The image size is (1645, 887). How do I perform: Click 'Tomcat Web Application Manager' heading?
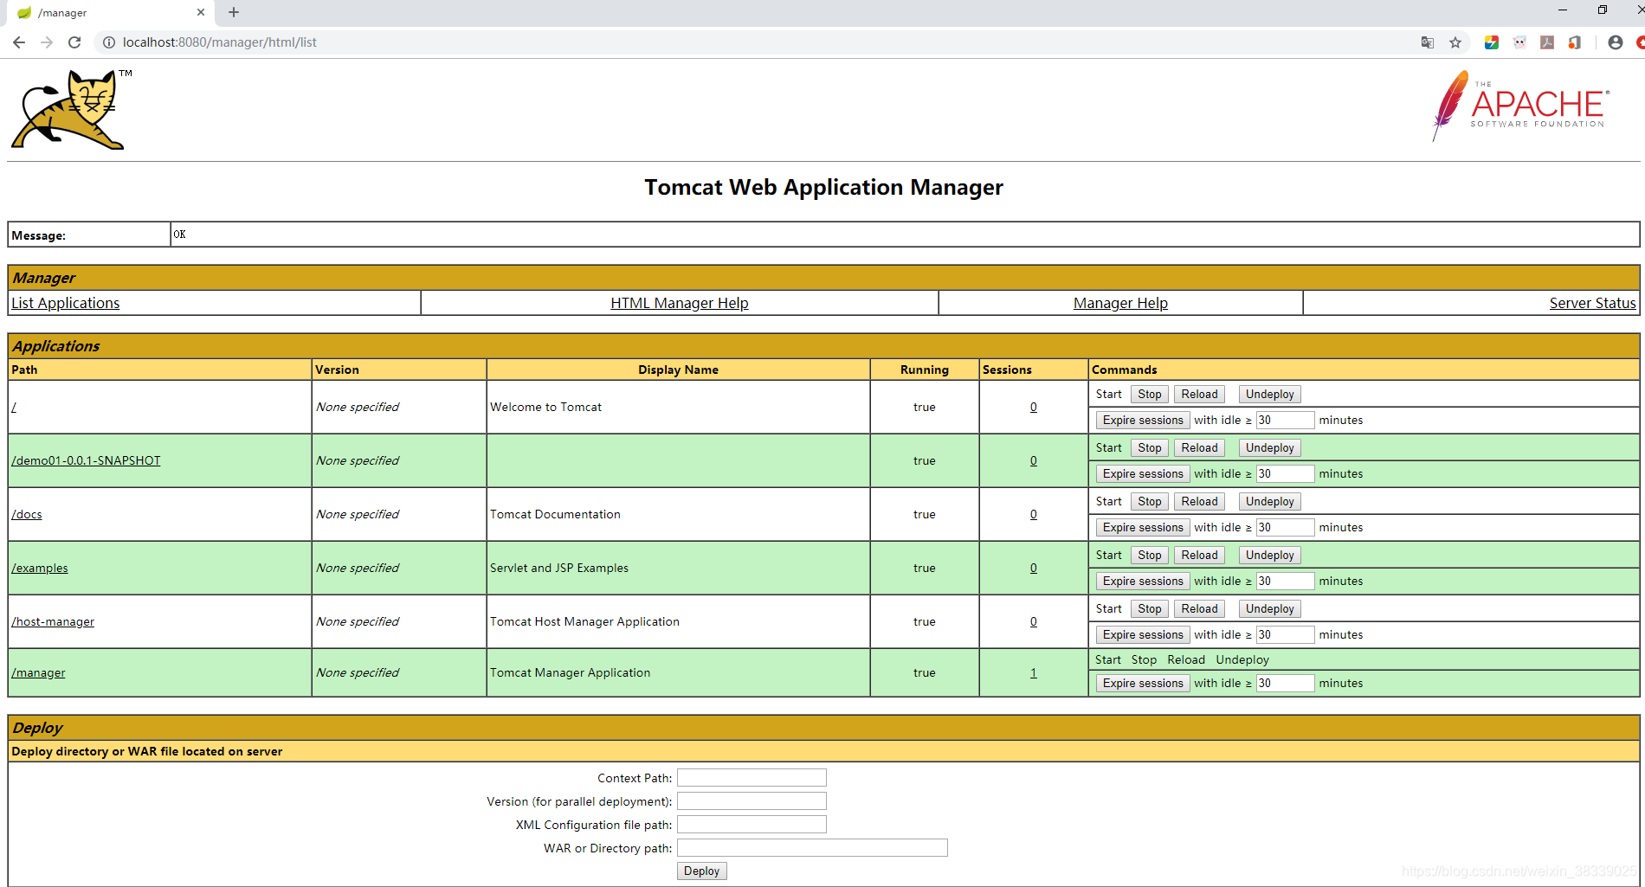(x=823, y=188)
